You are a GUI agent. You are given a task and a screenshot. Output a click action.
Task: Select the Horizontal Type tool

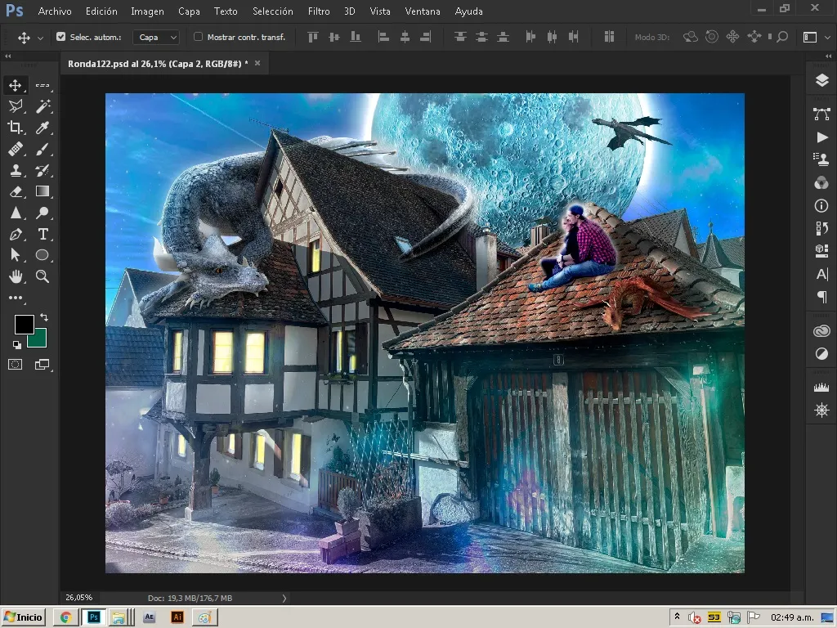coord(43,234)
